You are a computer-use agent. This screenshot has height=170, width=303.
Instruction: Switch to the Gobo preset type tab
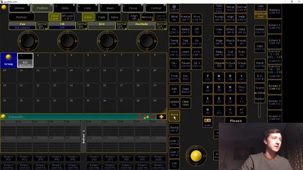[x=65, y=8]
